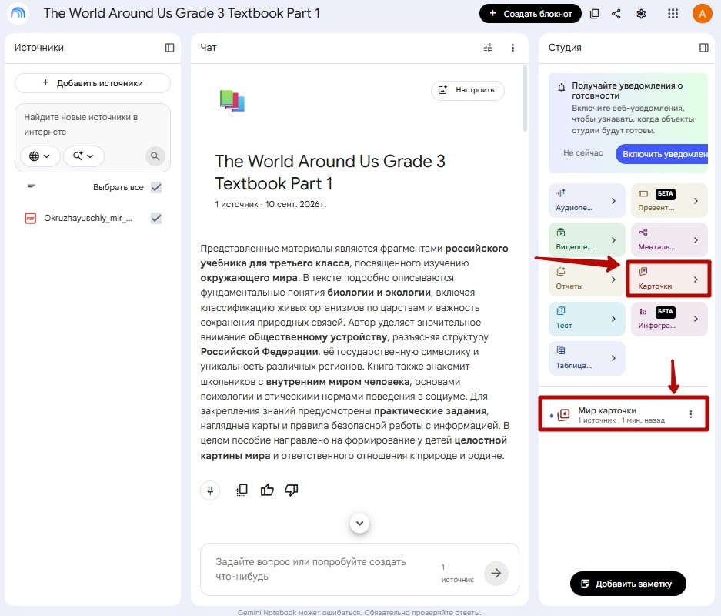Toggle the Выбрать все checkbox
This screenshot has width=721, height=616.
(x=156, y=187)
